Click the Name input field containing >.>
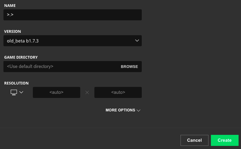Screen dimensions: 241x149 pos(73,15)
